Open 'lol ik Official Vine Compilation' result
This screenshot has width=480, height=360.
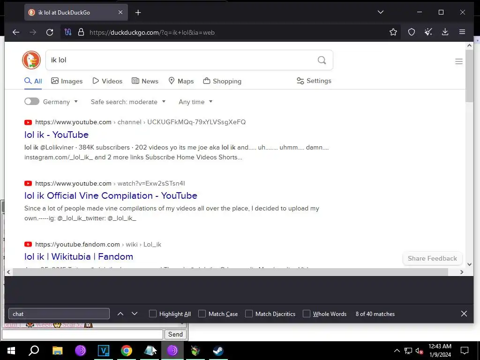111,195
